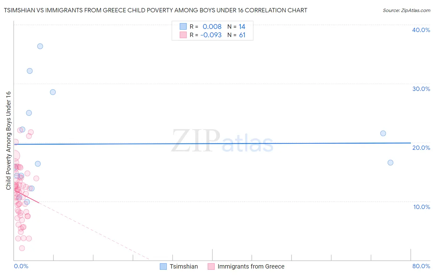Click the N = 61 value in legend
434x275 pixels.
236,35
